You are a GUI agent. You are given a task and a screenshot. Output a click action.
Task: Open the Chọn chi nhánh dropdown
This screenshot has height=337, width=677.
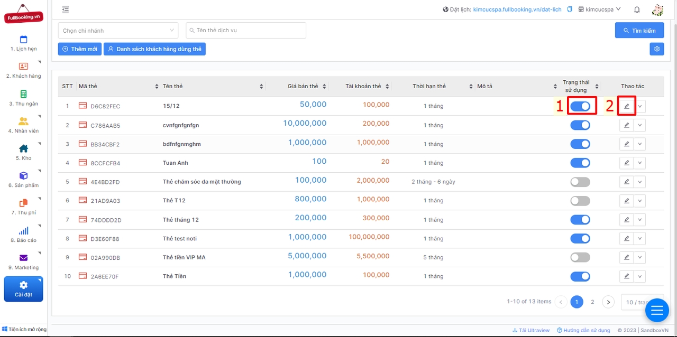[x=118, y=31]
